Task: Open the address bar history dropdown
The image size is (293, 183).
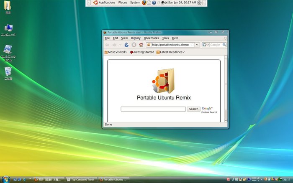Action: tap(197, 45)
